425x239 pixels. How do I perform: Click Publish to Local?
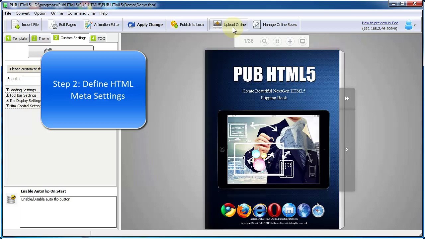click(187, 25)
